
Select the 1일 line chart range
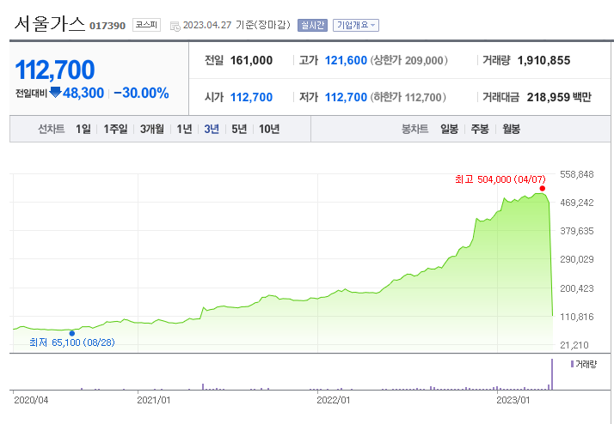pos(83,129)
